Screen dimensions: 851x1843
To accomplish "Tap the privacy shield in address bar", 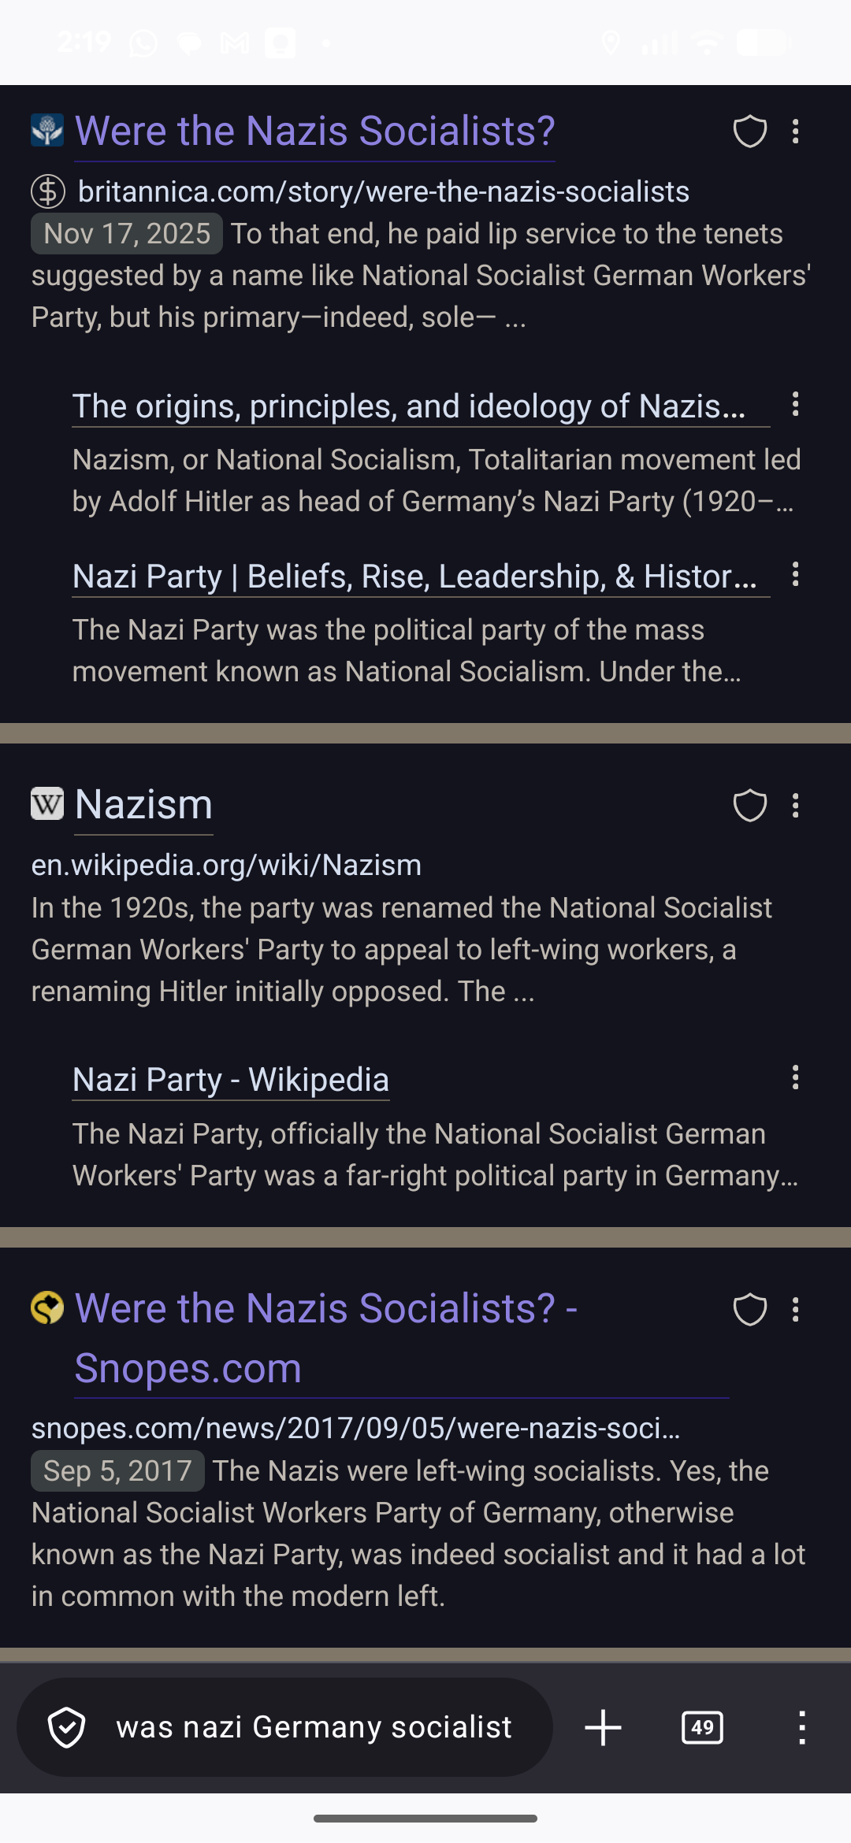I will tap(67, 1727).
